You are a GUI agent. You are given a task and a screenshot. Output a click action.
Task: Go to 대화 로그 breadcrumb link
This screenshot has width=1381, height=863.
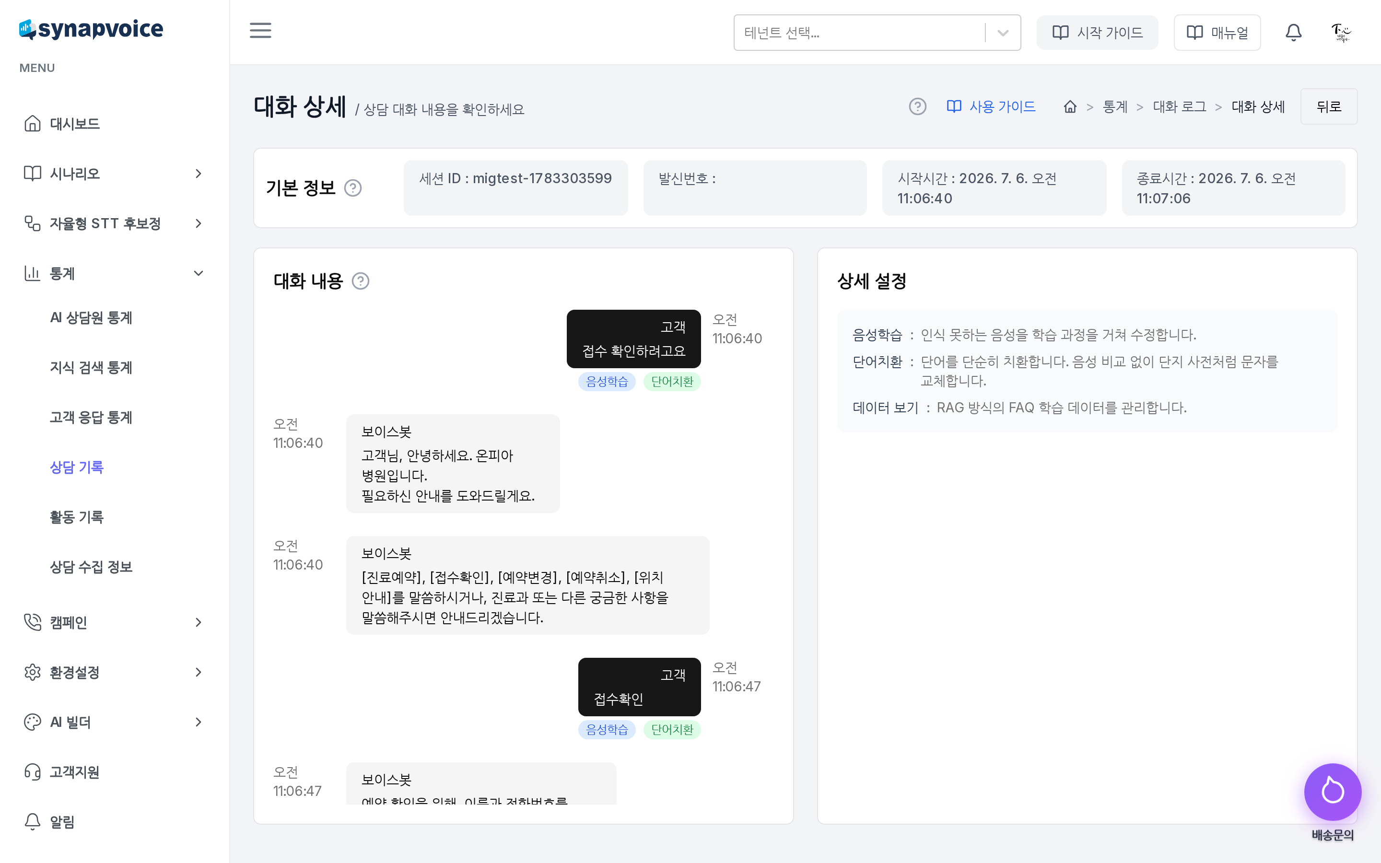click(1179, 107)
